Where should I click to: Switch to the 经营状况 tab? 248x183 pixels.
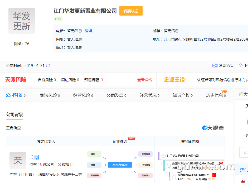click(x=149, y=95)
